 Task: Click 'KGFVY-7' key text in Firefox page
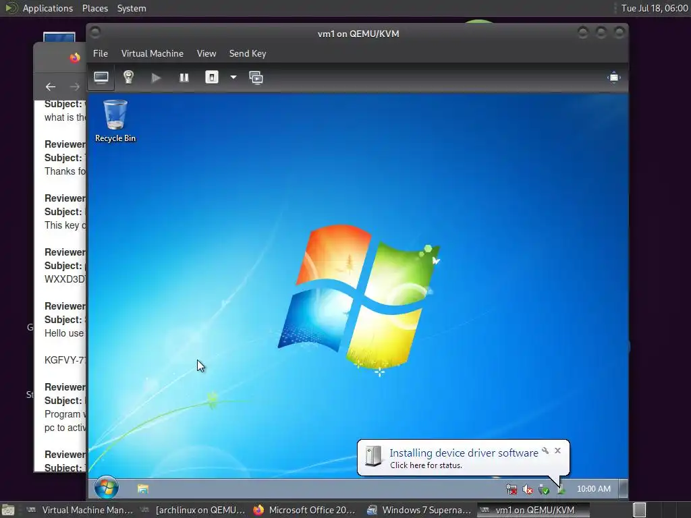65,360
